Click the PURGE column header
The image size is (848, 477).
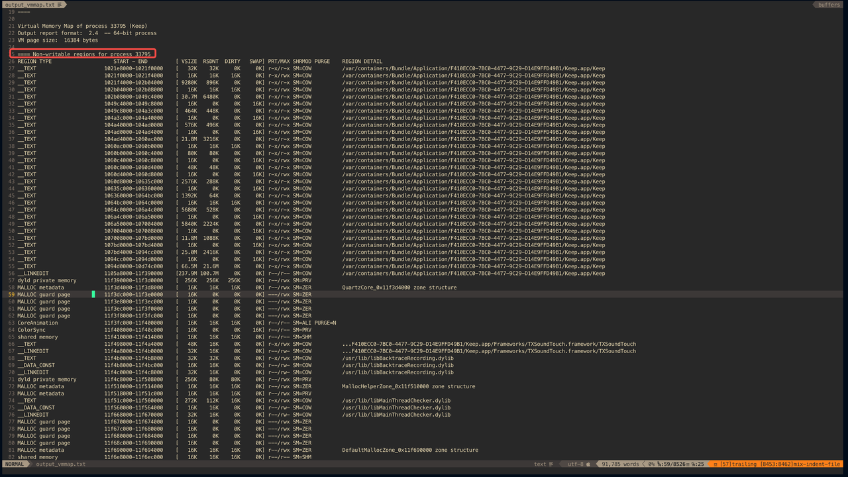tap(323, 61)
